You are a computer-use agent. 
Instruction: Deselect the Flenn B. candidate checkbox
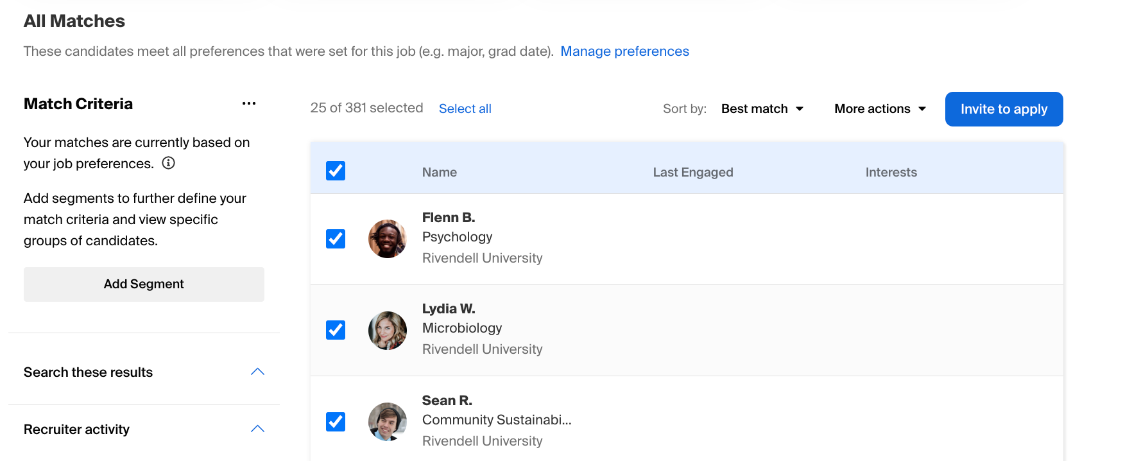pos(336,239)
